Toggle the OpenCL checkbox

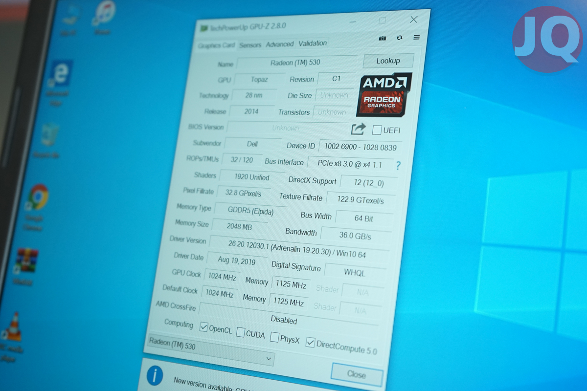[204, 327]
